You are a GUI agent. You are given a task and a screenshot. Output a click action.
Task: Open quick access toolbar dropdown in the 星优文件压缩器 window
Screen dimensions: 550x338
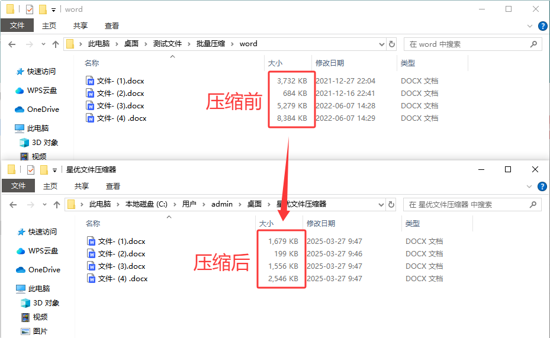[x=54, y=170]
